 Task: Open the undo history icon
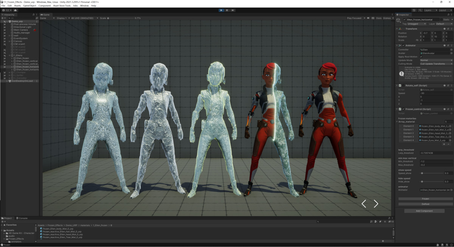(x=414, y=10)
